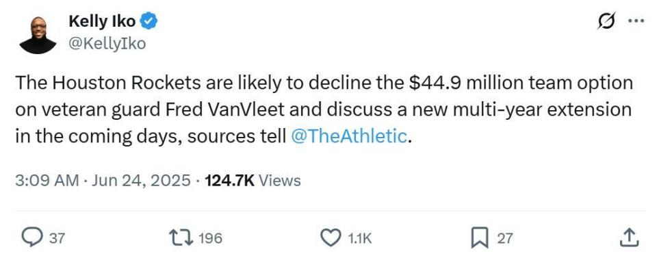Click the 37 replies count
Screen dimensions: 657x256
(x=57, y=238)
